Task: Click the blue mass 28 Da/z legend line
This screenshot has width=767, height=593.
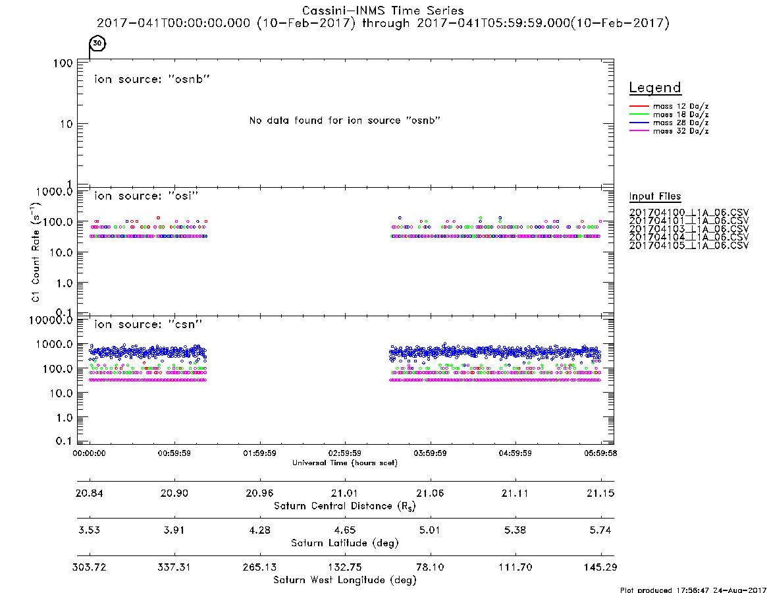Action: tap(639, 123)
